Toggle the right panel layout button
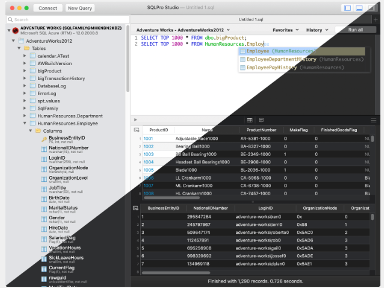This screenshot has width=384, height=288. 372,8
